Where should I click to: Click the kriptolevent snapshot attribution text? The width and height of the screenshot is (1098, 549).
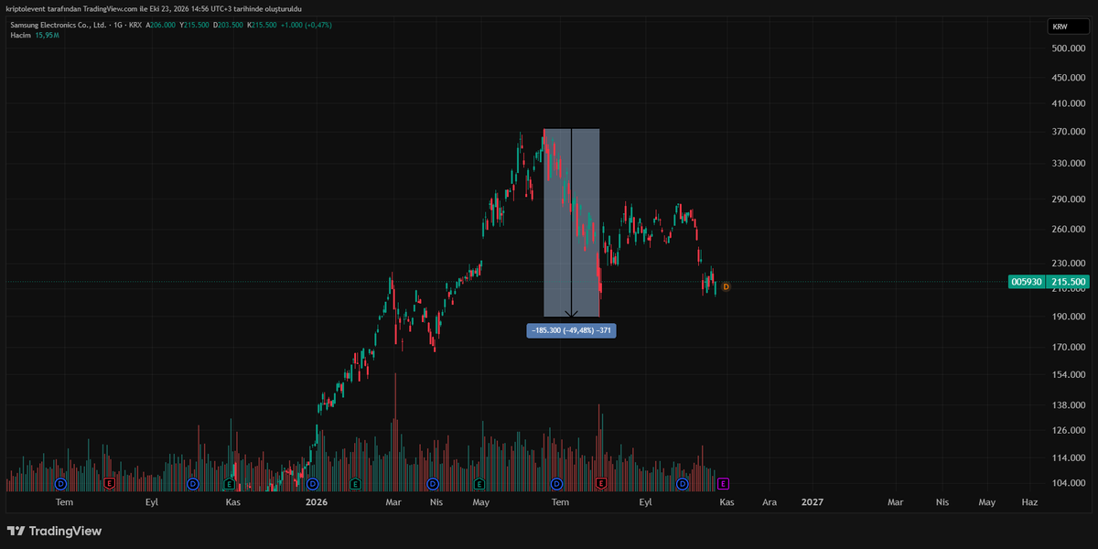154,8
